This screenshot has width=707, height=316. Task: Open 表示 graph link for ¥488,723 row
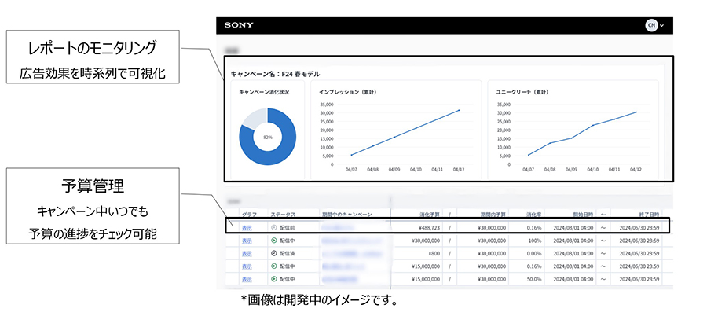247,227
